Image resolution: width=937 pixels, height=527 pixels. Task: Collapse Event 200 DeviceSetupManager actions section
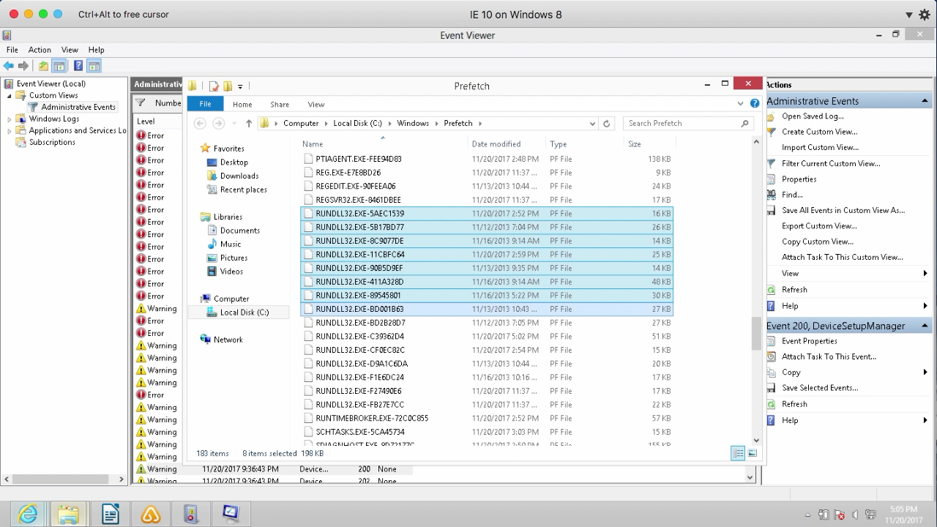pyautogui.click(x=925, y=326)
